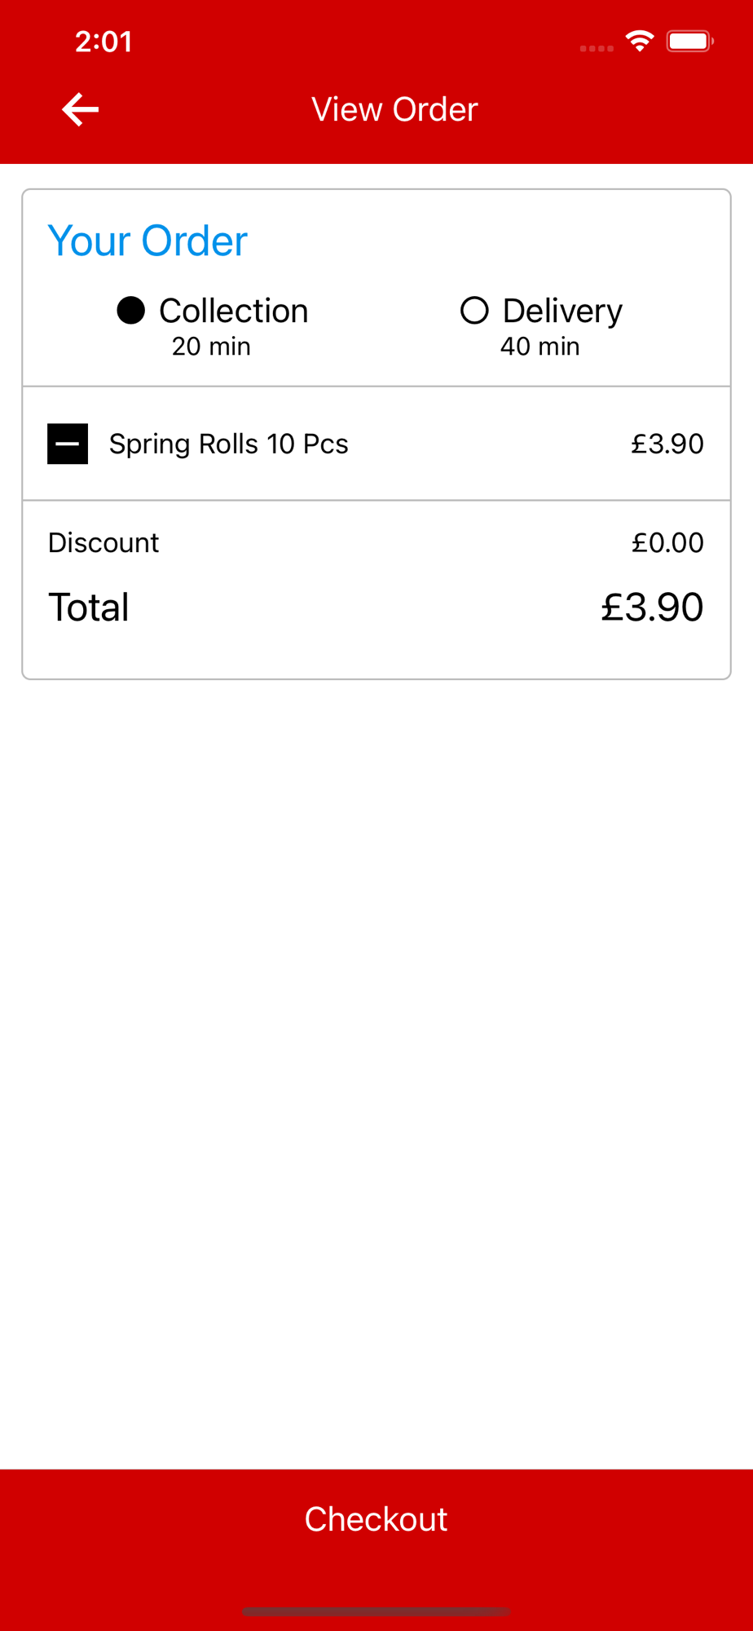Screen dimensions: 753x1631
Task: Tap the 40 min delivery time
Action: click(540, 347)
